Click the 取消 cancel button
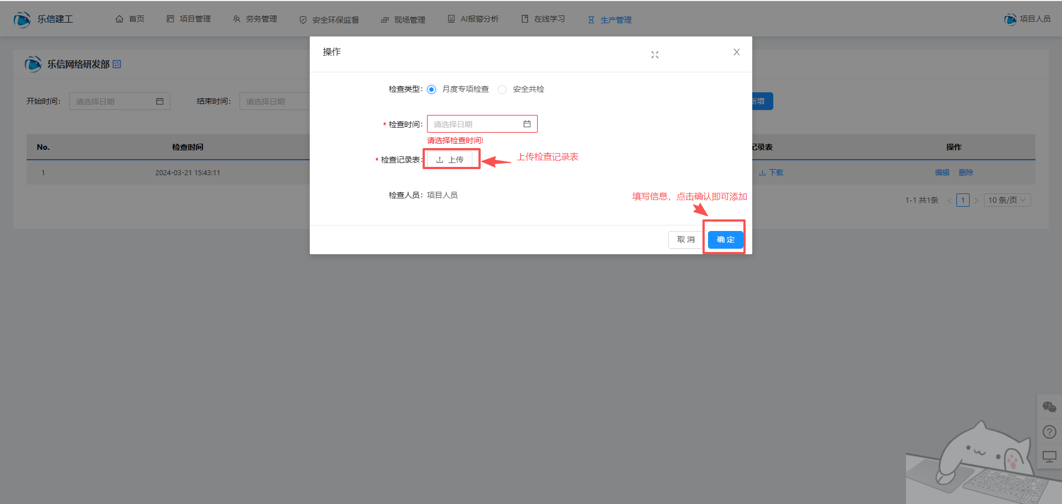 [x=685, y=239]
